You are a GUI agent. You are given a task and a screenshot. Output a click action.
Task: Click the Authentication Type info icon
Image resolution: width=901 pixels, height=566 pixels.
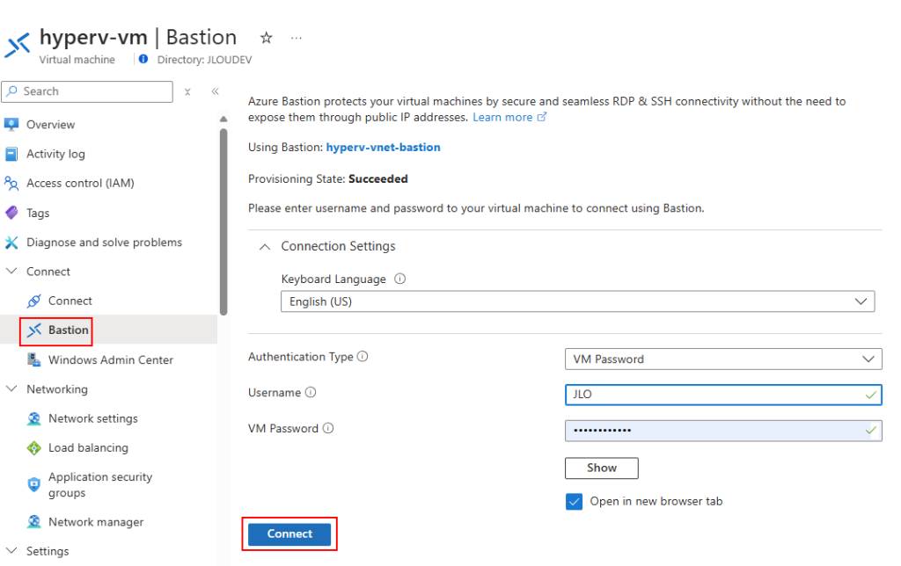point(363,357)
